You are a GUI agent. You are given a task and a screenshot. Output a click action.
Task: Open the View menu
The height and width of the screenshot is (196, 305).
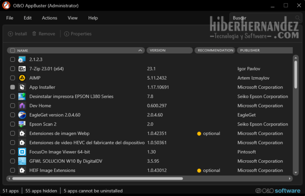click(73, 18)
